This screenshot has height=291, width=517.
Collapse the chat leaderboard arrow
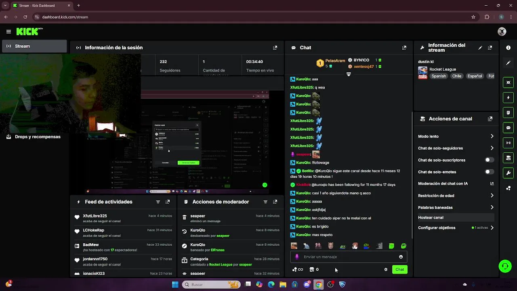coord(349,74)
